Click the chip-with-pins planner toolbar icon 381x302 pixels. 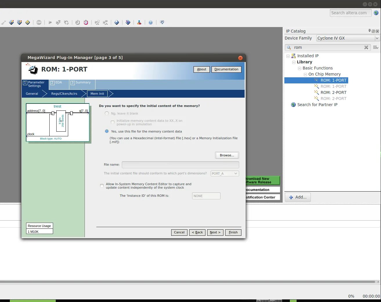click(19, 22)
